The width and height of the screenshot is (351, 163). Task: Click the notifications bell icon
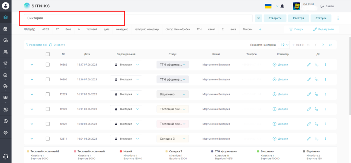(x=282, y=6)
